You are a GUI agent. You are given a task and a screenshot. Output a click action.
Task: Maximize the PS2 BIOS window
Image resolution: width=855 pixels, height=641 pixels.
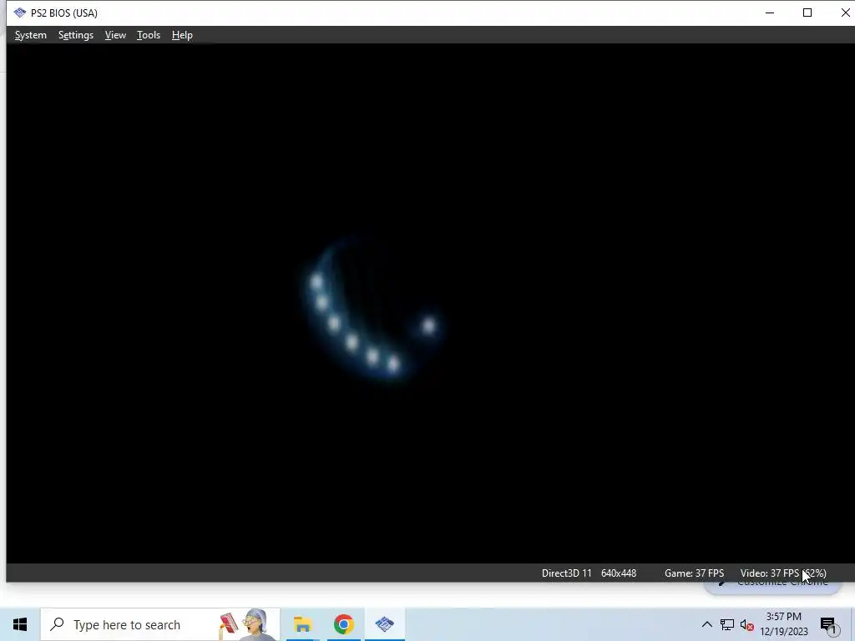pyautogui.click(x=807, y=13)
